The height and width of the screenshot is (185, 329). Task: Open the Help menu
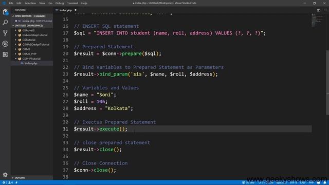tap(84, 3)
